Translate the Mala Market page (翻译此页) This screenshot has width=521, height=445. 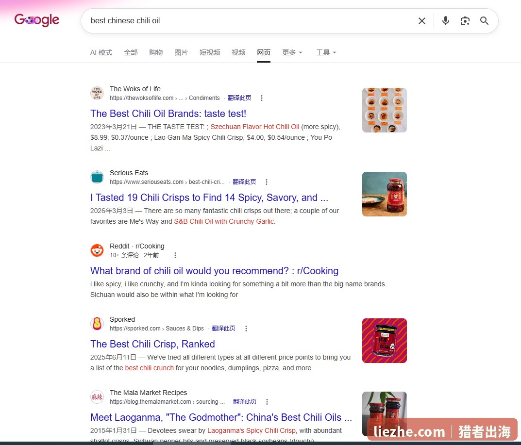pos(245,402)
